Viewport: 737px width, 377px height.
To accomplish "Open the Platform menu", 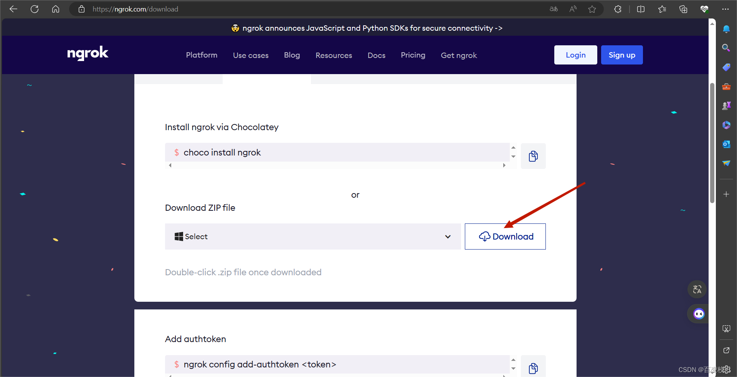I will (x=201, y=55).
